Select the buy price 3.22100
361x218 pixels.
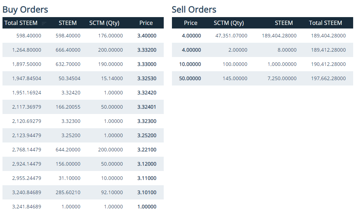click(x=147, y=150)
